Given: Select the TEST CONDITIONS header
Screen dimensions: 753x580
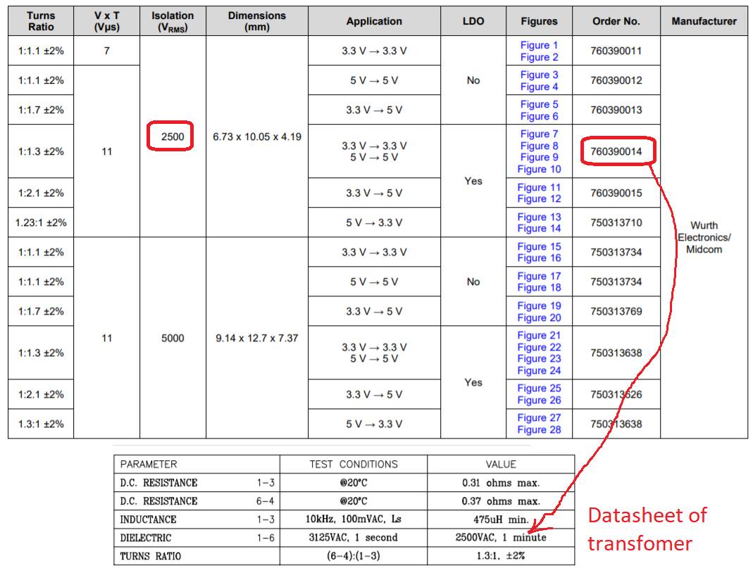Looking at the screenshot, I should (x=354, y=465).
